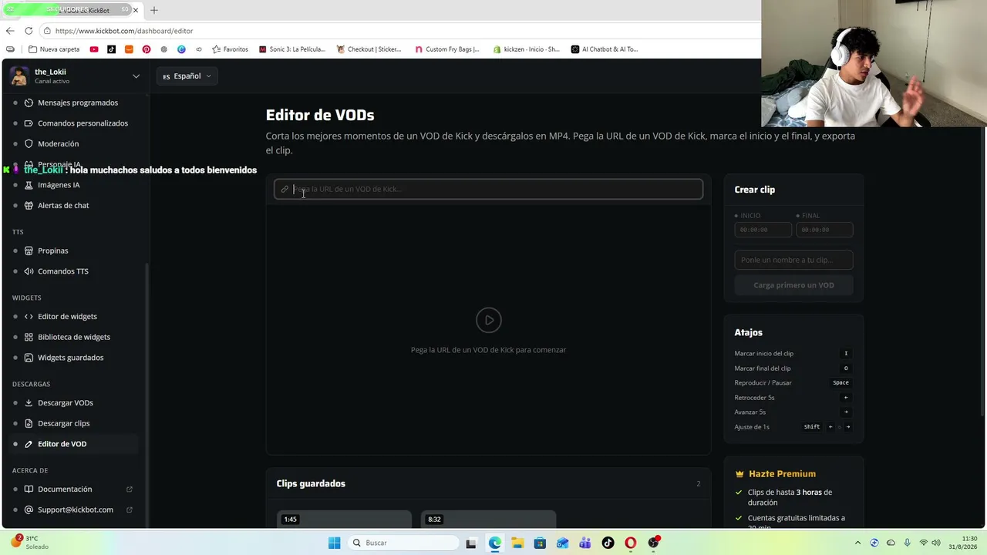This screenshot has height=555, width=987.
Task: Open Imágenes IA page
Action: point(59,185)
